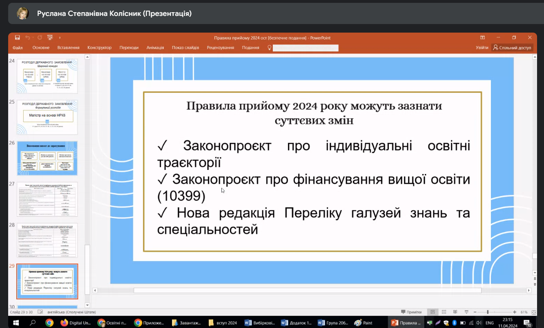
Task: Open the Конструктор ribbon tab
Action: [x=99, y=48]
